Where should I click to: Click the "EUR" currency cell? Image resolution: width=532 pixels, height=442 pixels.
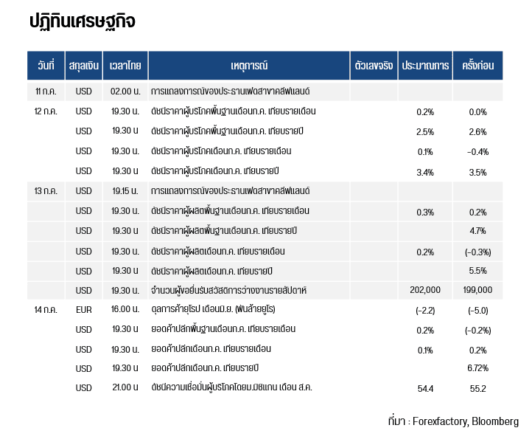point(84,310)
